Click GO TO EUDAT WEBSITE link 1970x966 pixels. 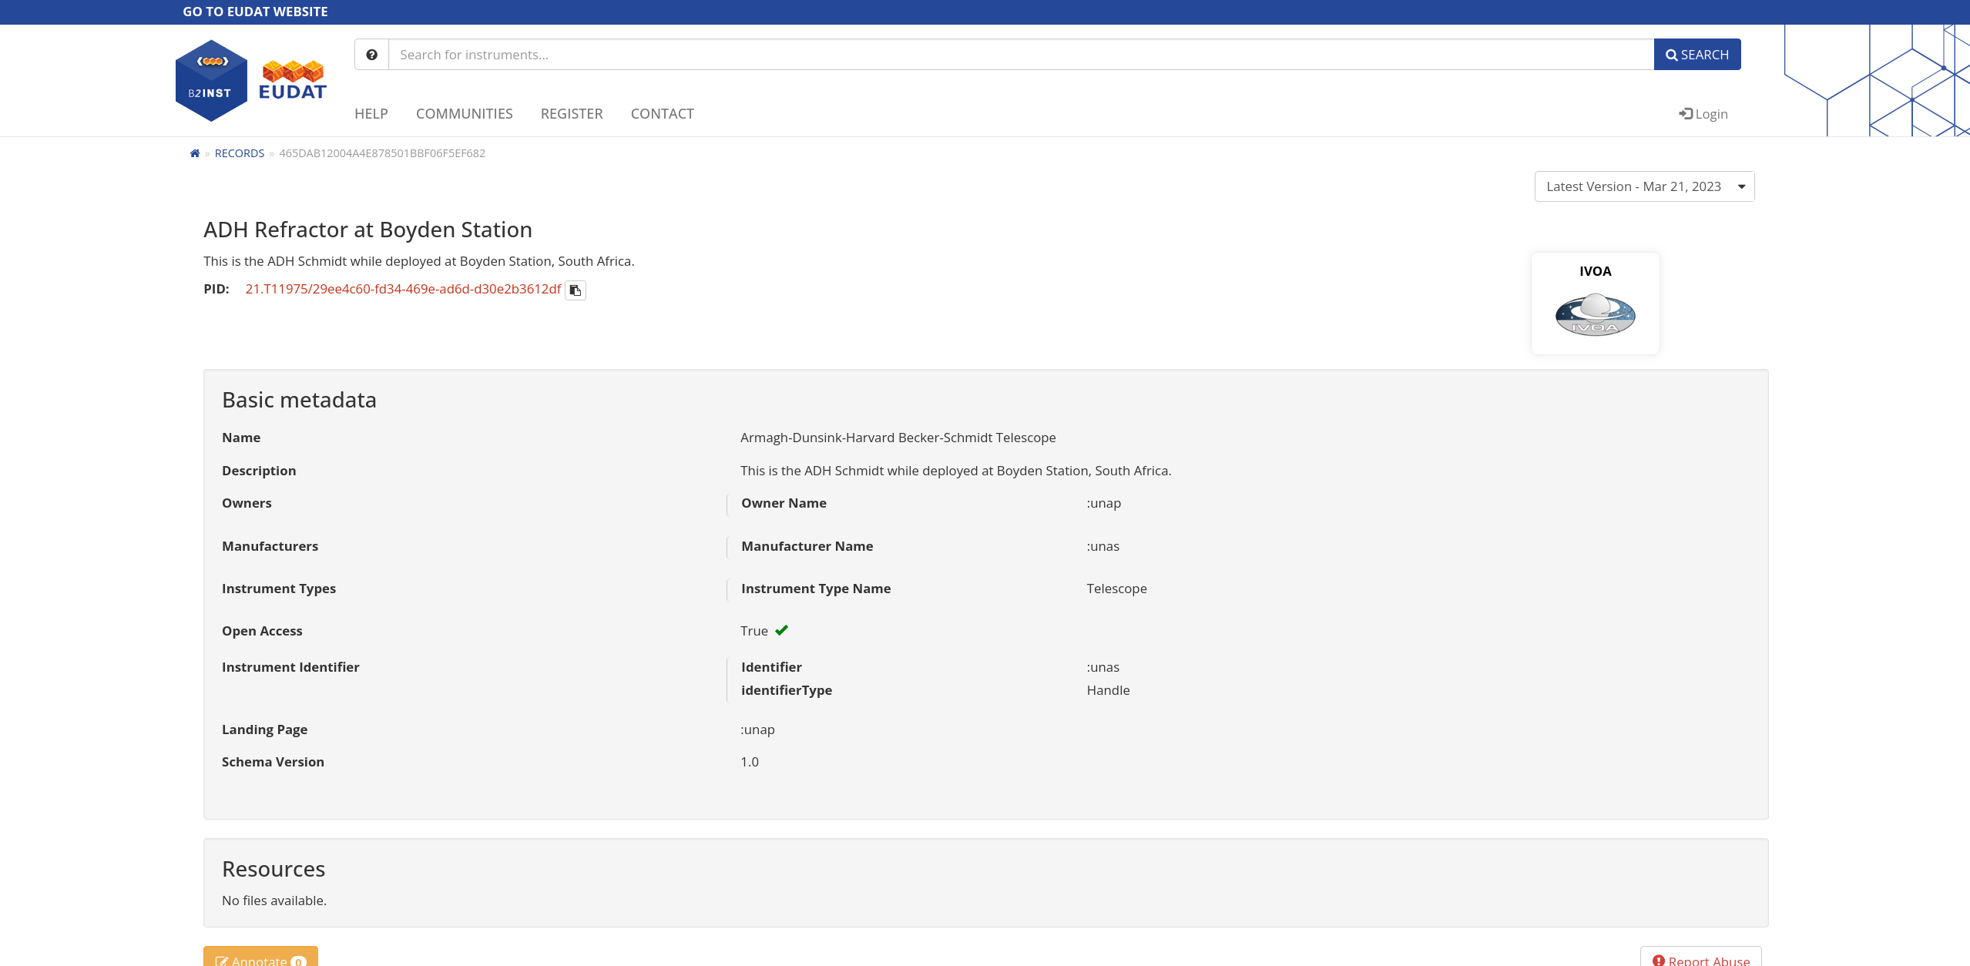click(x=255, y=12)
